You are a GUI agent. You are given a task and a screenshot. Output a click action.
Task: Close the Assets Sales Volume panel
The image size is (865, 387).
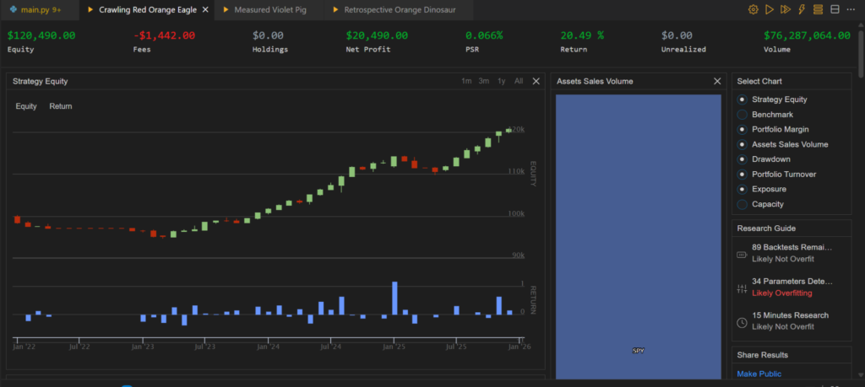tap(717, 81)
